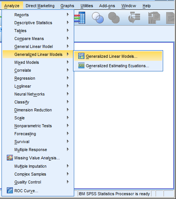Image resolution: width=176 pixels, height=199 pixels.
Task: Click the GEE icon in the submenu
Action: 81,65
